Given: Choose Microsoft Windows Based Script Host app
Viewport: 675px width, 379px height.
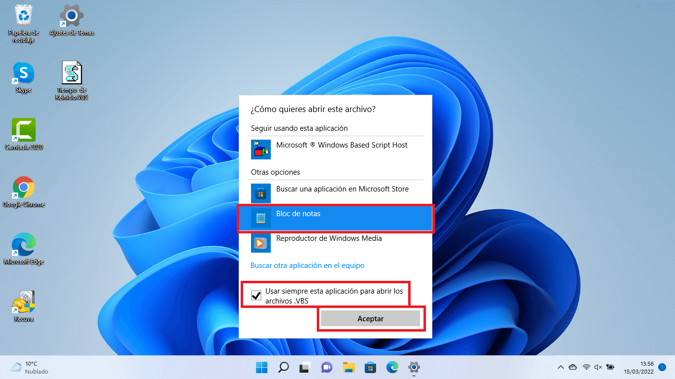Looking at the screenshot, I should 336,149.
